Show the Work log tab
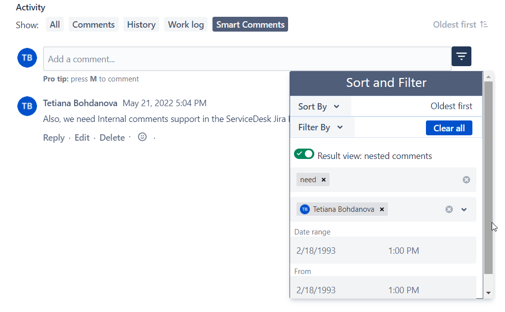 click(x=186, y=25)
